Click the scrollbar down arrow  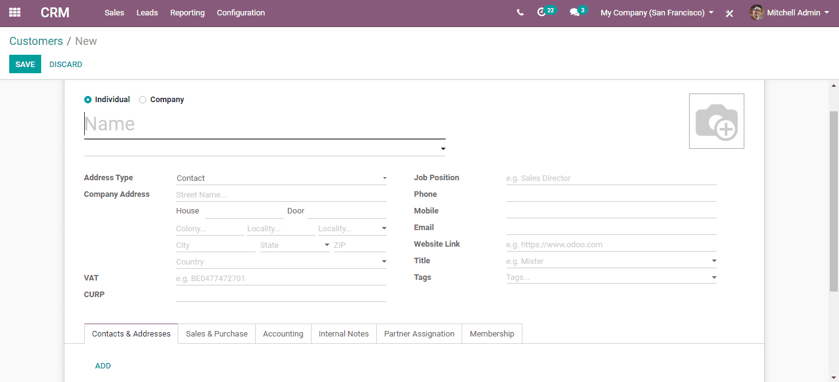pos(833,377)
